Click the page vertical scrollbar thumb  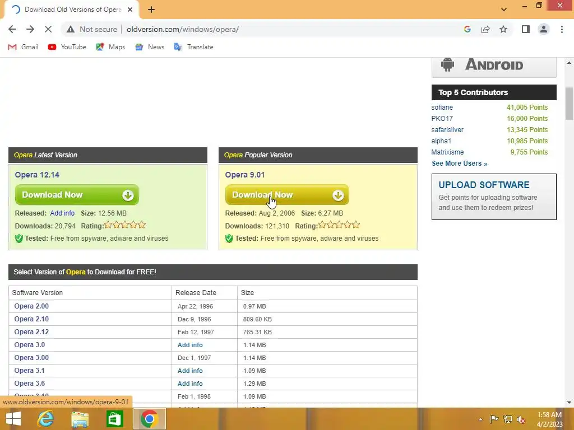tap(569, 104)
